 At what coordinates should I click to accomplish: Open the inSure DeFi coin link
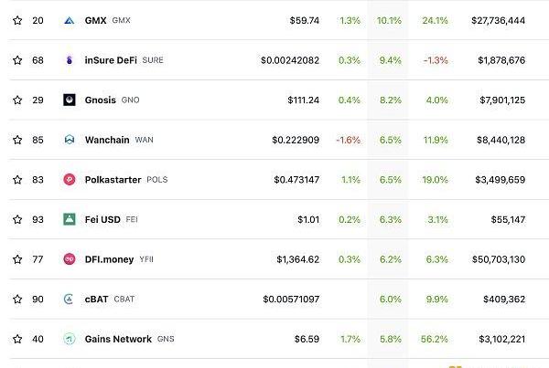pos(112,60)
